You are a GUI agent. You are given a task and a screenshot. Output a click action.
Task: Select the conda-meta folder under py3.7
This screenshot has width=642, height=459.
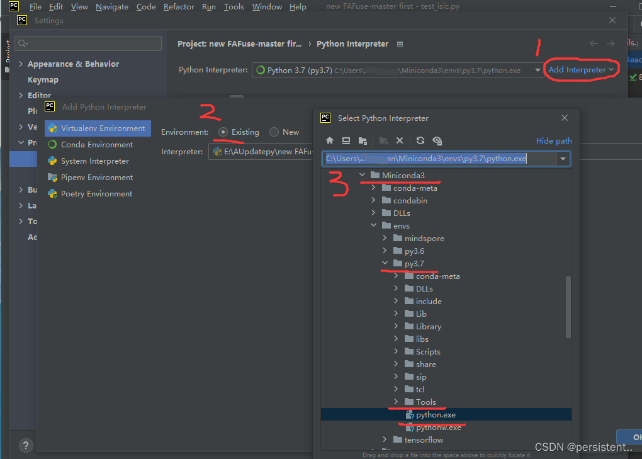coord(437,276)
